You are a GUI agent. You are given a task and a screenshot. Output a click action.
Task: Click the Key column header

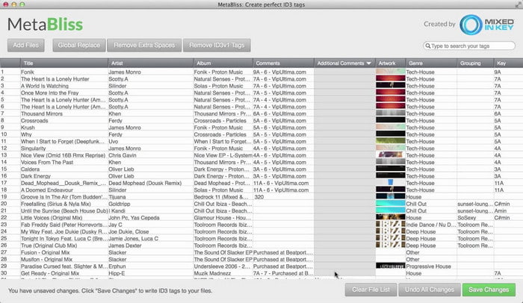click(x=508, y=63)
